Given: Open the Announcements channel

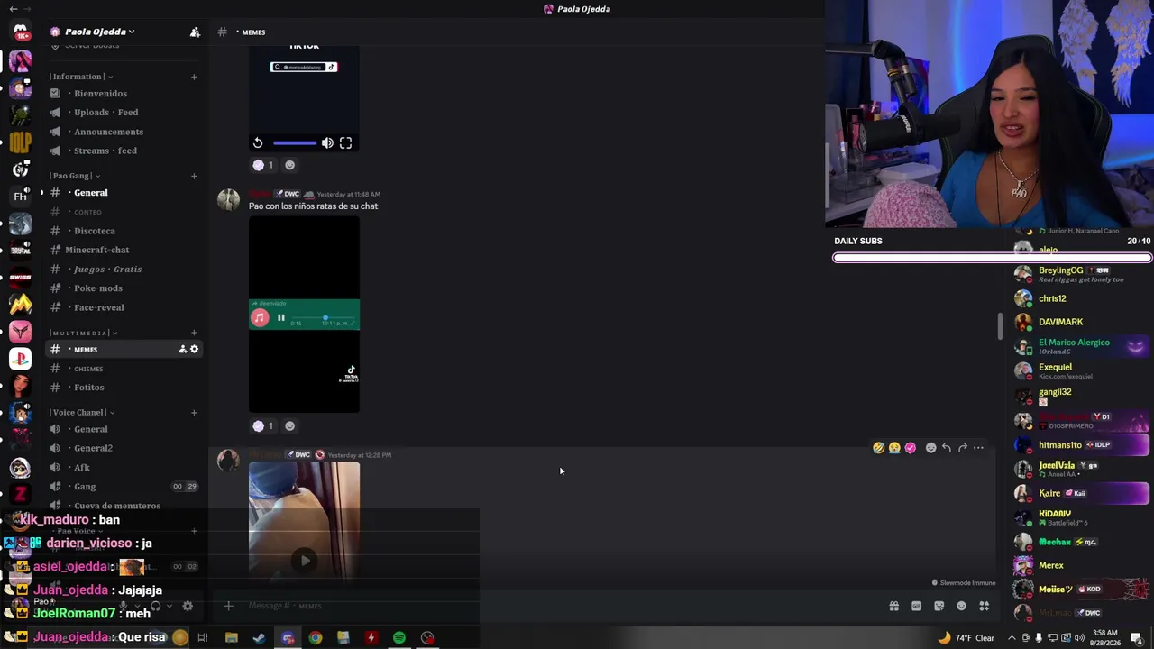Looking at the screenshot, I should 124,132.
